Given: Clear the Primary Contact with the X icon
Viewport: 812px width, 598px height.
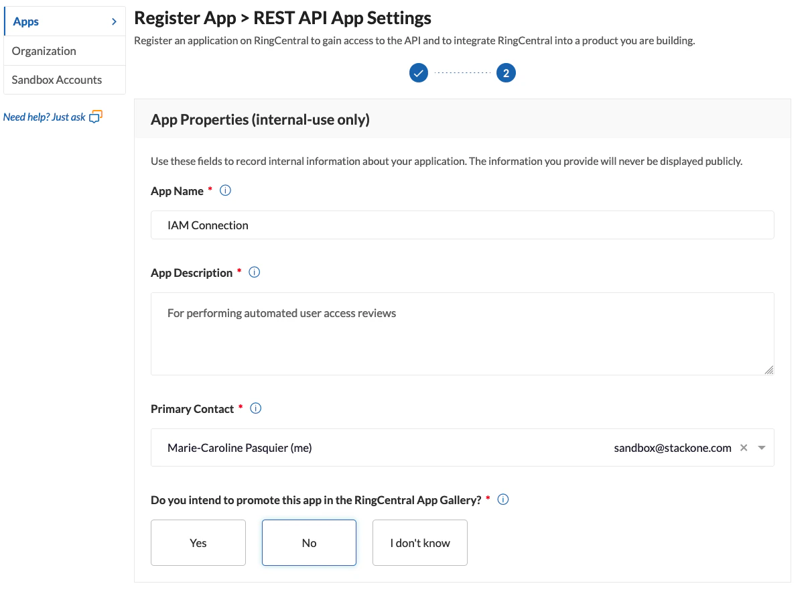Looking at the screenshot, I should pyautogui.click(x=743, y=447).
